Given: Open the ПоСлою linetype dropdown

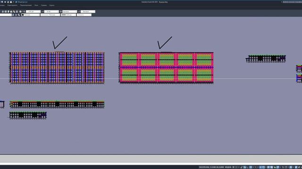Looking at the screenshot, I should pyautogui.click(x=50, y=15).
